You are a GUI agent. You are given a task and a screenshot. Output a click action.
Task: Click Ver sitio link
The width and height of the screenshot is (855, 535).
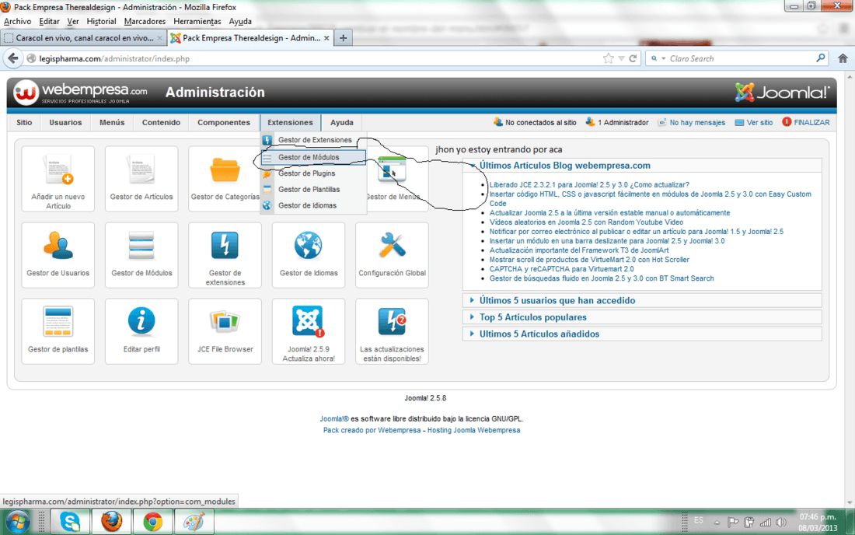point(754,122)
